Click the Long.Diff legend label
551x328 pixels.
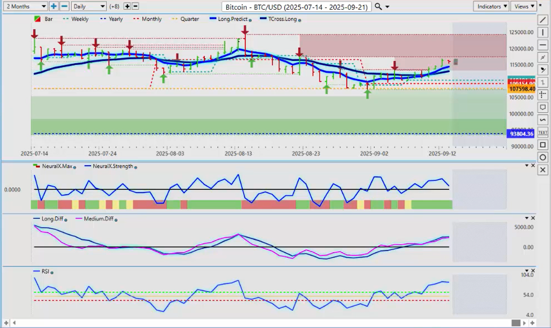pyautogui.click(x=52, y=218)
